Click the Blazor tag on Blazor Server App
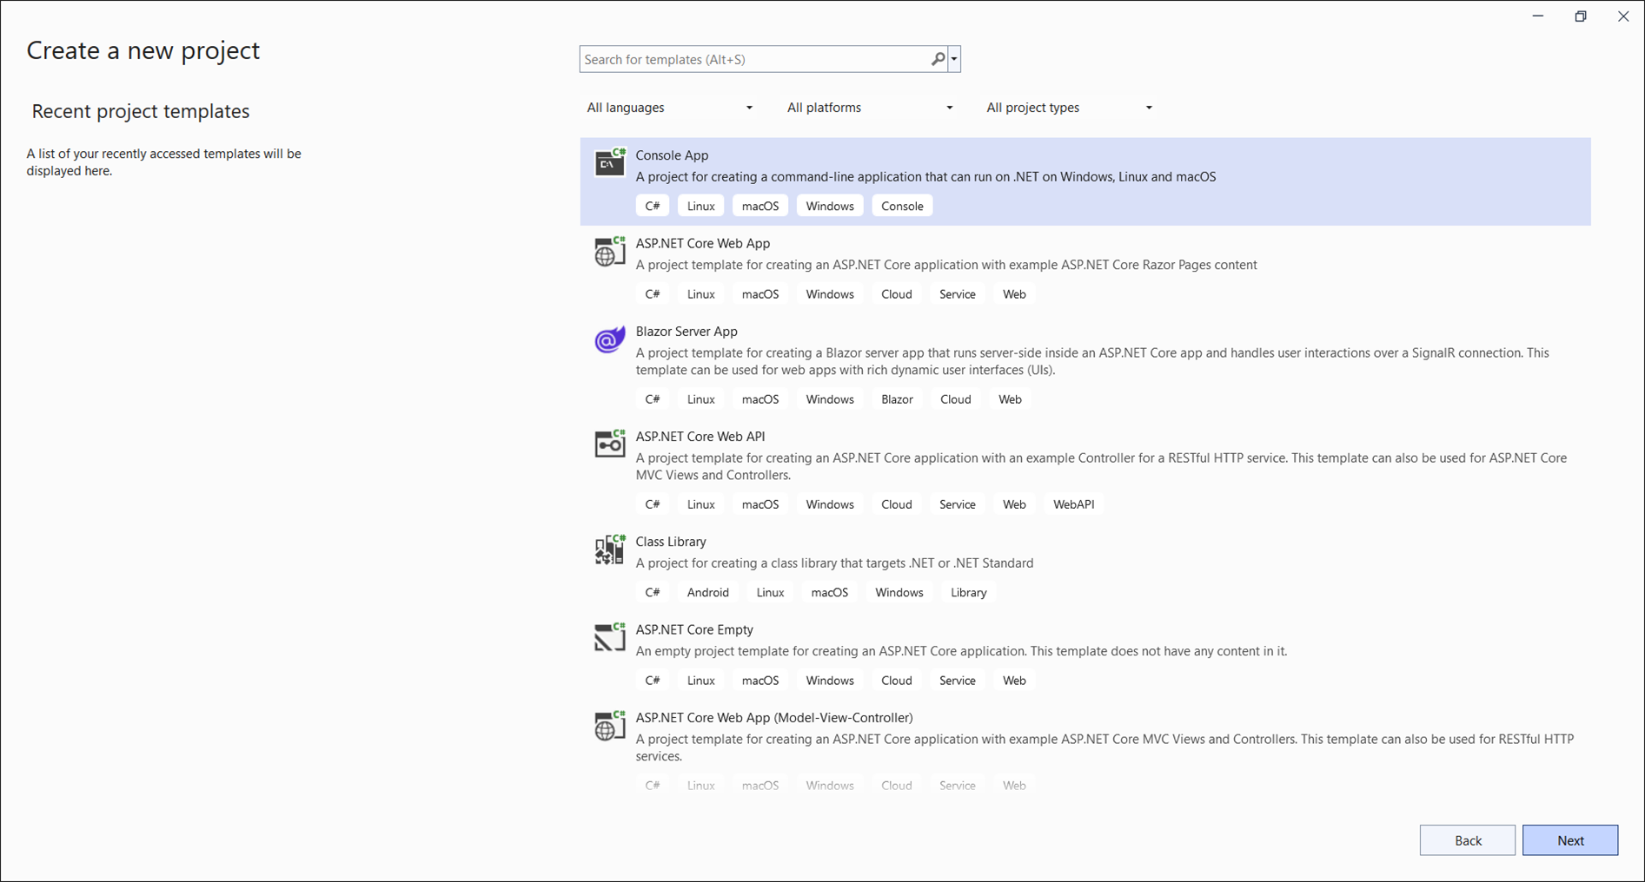The height and width of the screenshot is (882, 1645). point(897,399)
